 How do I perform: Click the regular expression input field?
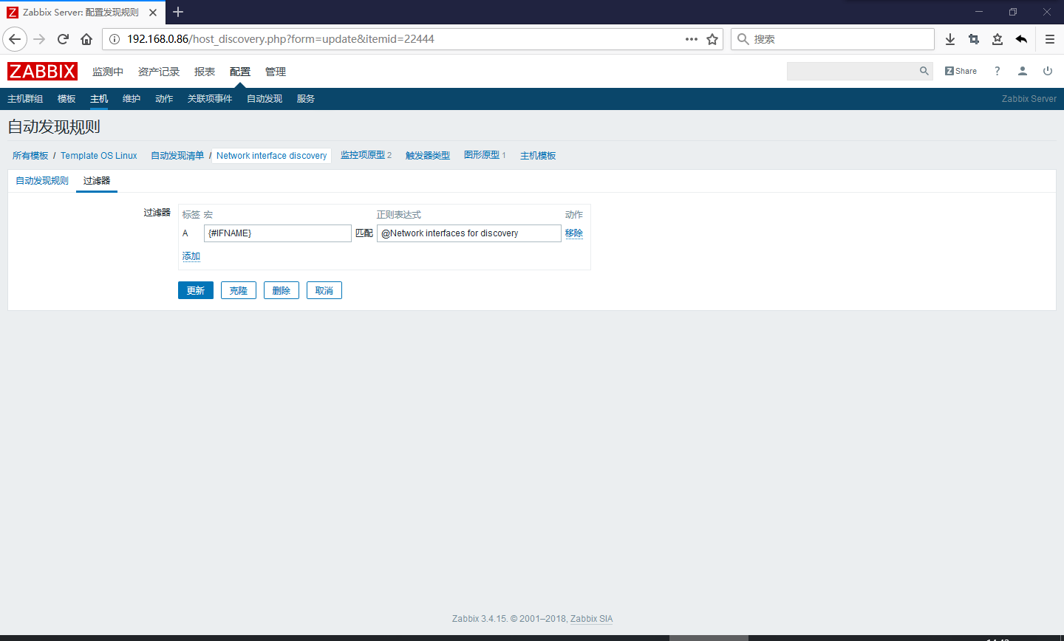(x=469, y=233)
